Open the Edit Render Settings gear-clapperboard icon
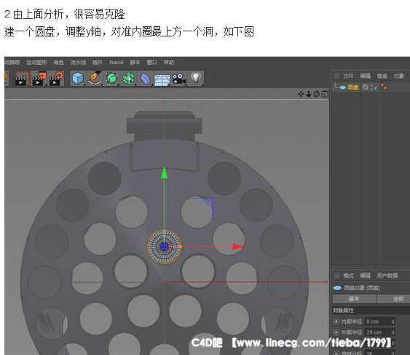Image resolution: width=410 pixels, height=355 pixels. [56, 78]
